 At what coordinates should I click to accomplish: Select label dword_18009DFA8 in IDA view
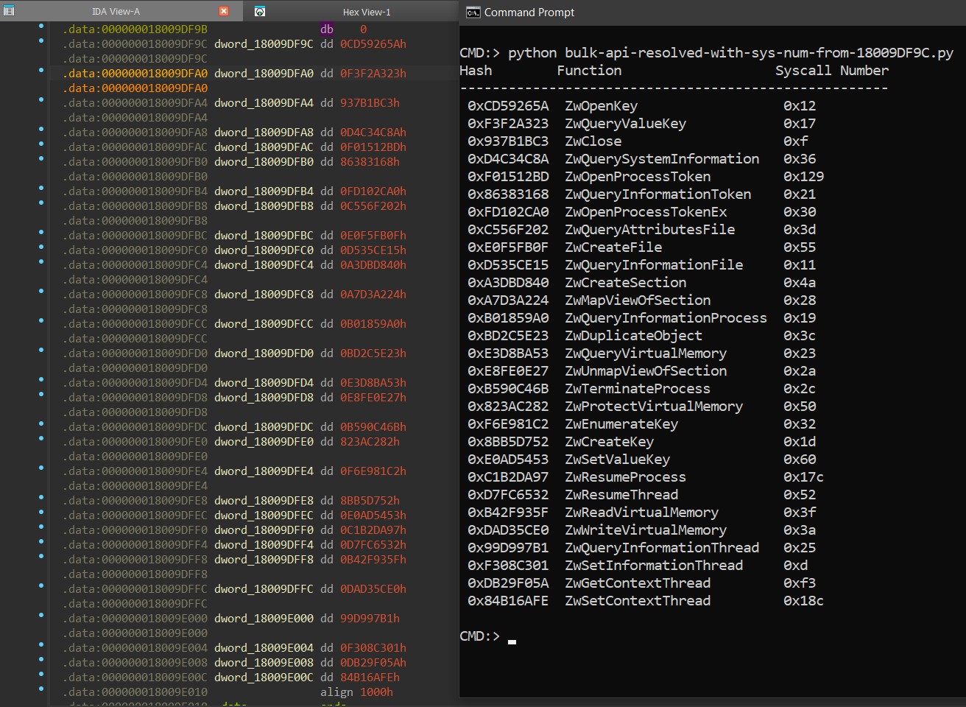pos(264,133)
